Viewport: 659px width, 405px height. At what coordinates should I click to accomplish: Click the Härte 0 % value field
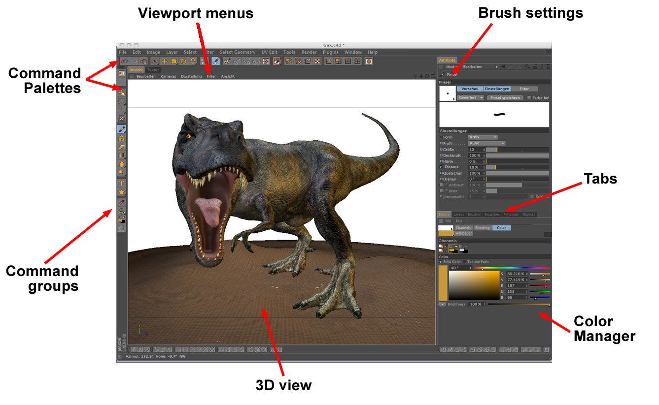pos(477,161)
